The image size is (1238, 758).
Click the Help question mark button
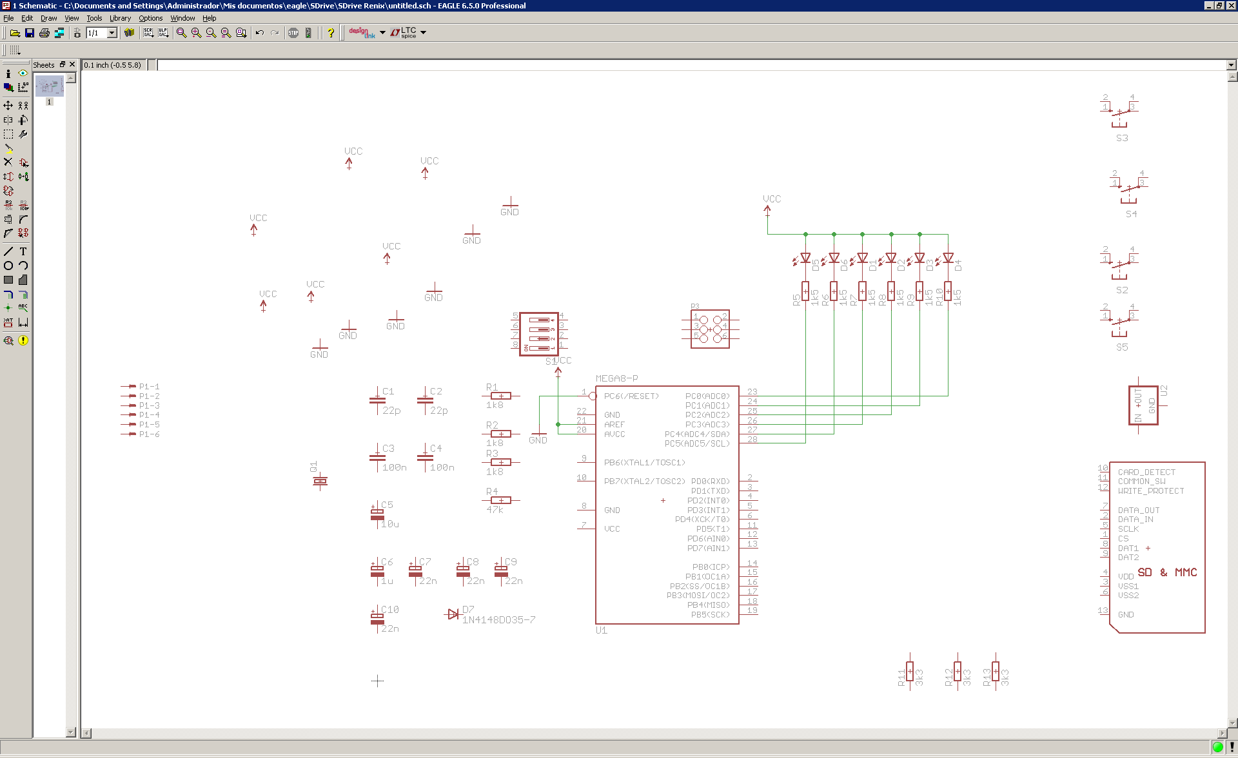[x=331, y=33]
